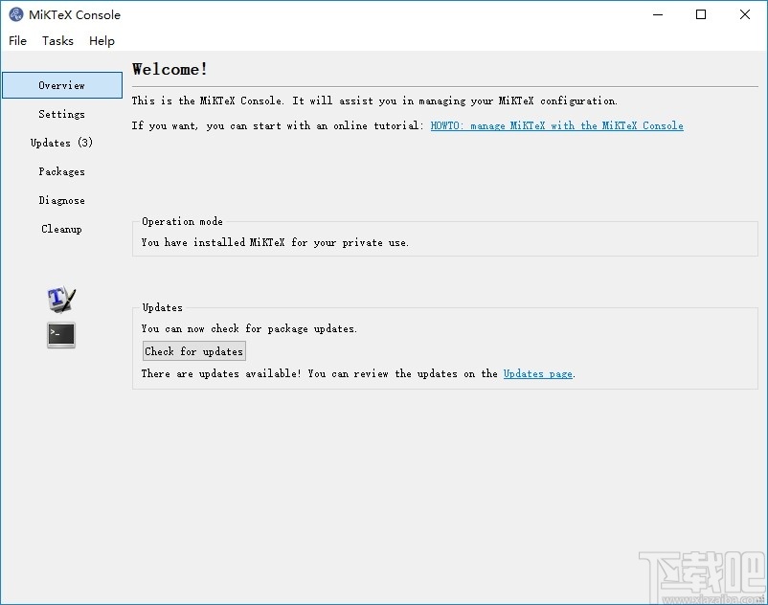Open the HOWTO MiKTeX Console tutorial link
Screen dimensions: 768x605
(556, 125)
